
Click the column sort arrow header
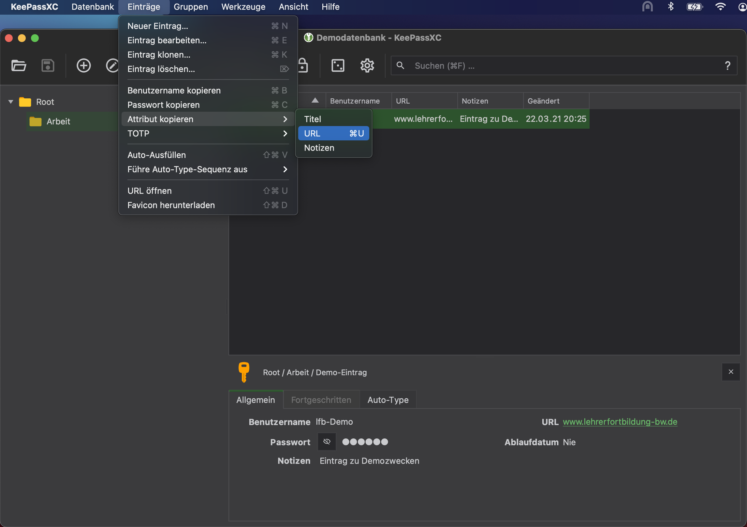coord(315,101)
